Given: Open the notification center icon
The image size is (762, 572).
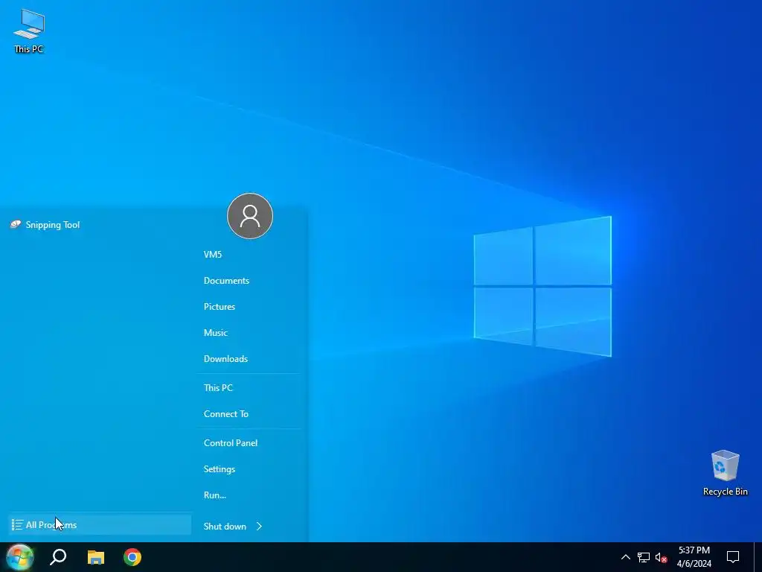Looking at the screenshot, I should tap(733, 557).
